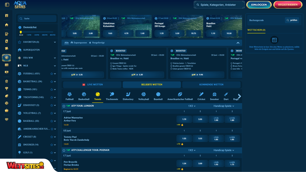Select the Superquoten filter tab
306x172 pixels.
pos(78,43)
